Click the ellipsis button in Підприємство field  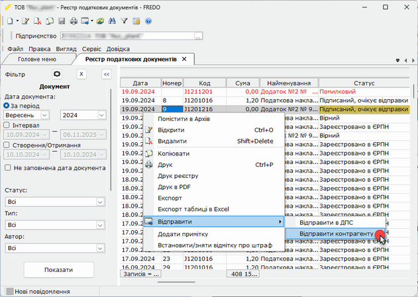[x=198, y=36]
